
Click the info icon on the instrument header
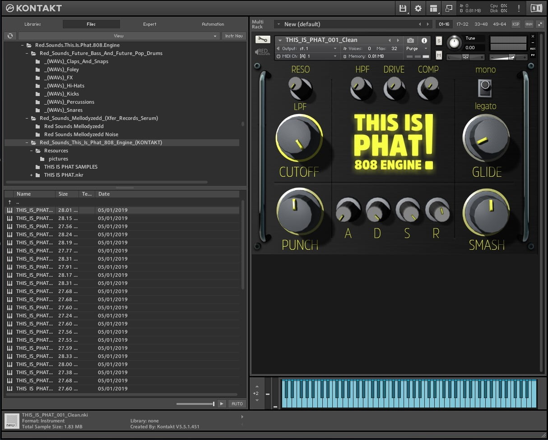(x=424, y=41)
